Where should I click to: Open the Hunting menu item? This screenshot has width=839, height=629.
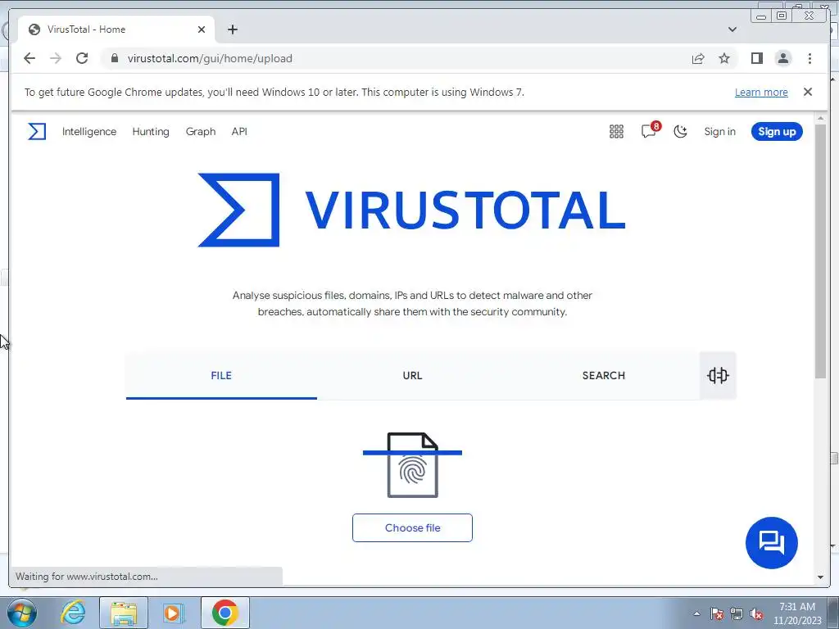[151, 132]
